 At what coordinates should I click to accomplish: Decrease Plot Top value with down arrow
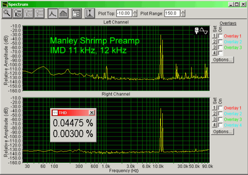pyautogui.click(x=135, y=15)
